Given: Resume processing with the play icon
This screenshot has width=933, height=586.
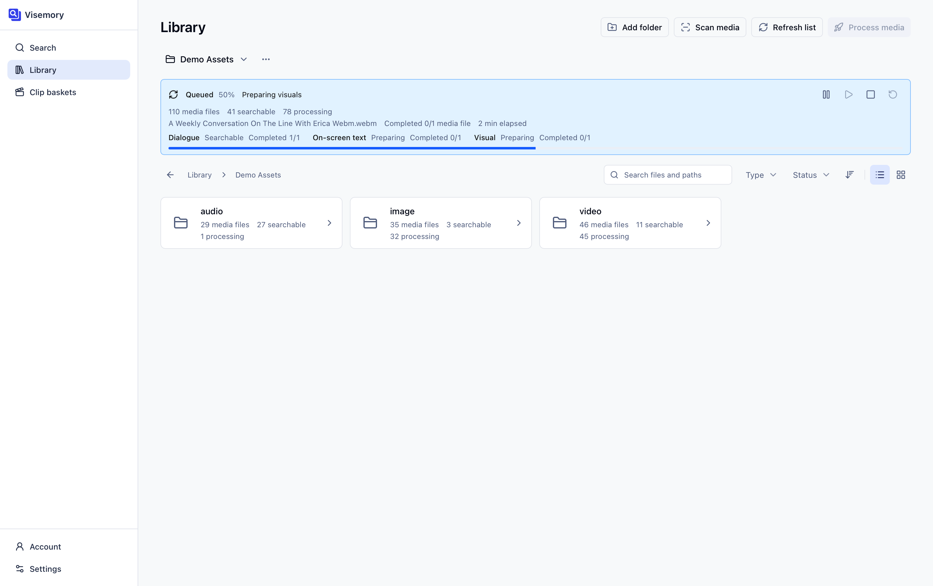Looking at the screenshot, I should click(x=848, y=94).
